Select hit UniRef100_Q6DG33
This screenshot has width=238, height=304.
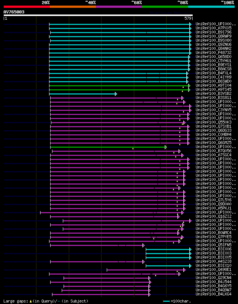coord(213,131)
